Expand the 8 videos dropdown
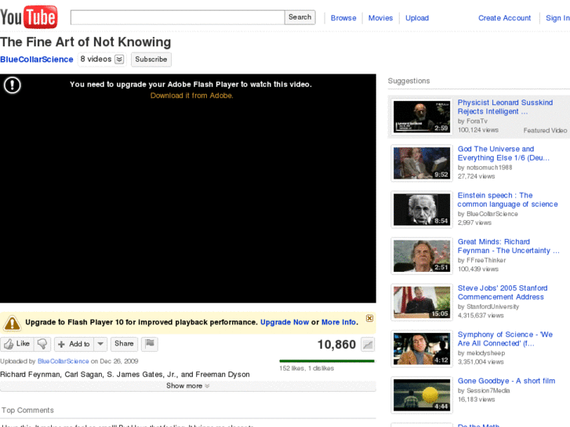 (119, 60)
